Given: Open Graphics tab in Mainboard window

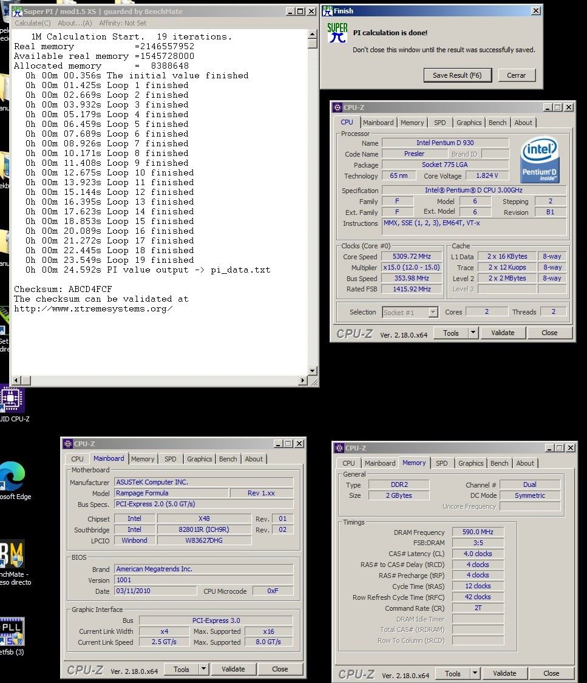Looking at the screenshot, I should tap(200, 459).
